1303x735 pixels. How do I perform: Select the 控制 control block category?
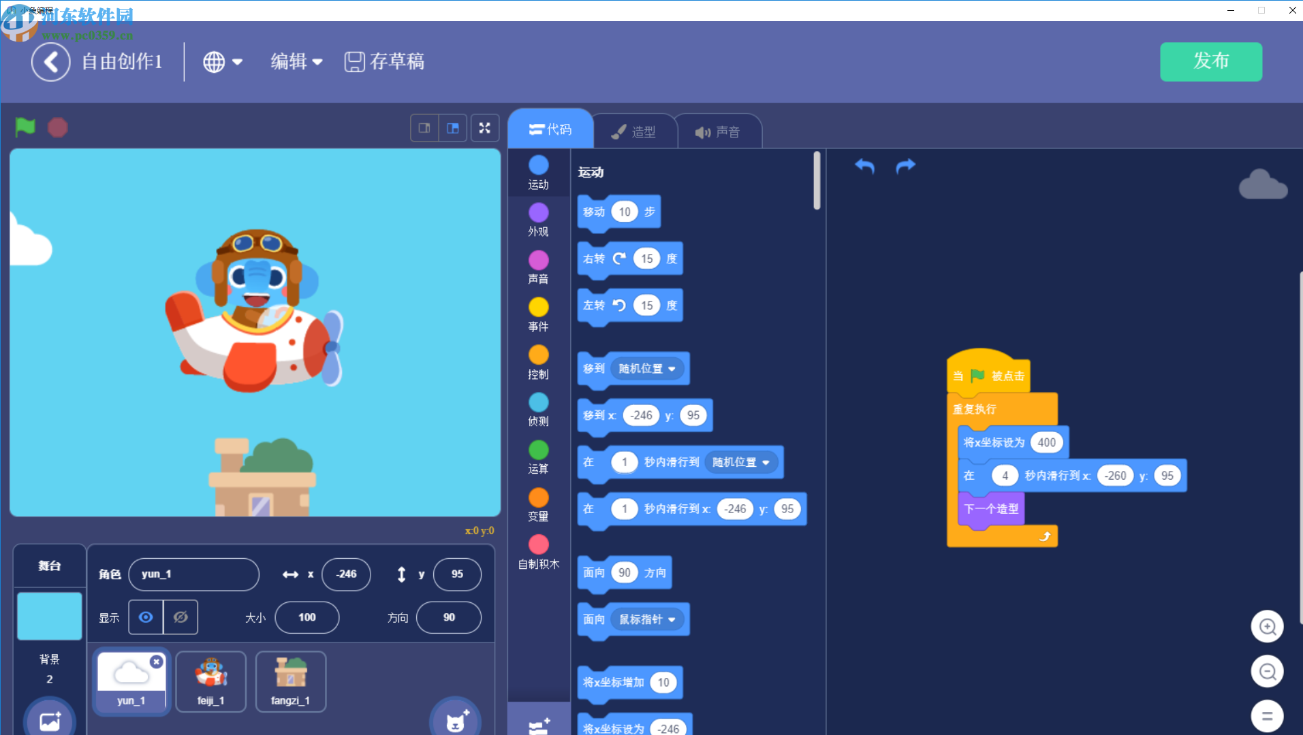[x=538, y=363]
